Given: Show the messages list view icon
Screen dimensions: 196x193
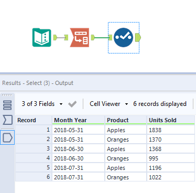Looking at the screenshot, I should coord(7,105).
